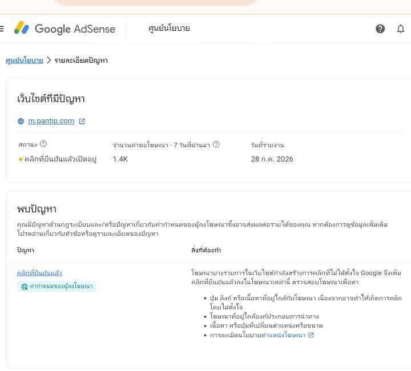The width and height of the screenshot is (411, 371).
Task: Click external-link icon next to m.pantip.com
Action: (x=82, y=121)
